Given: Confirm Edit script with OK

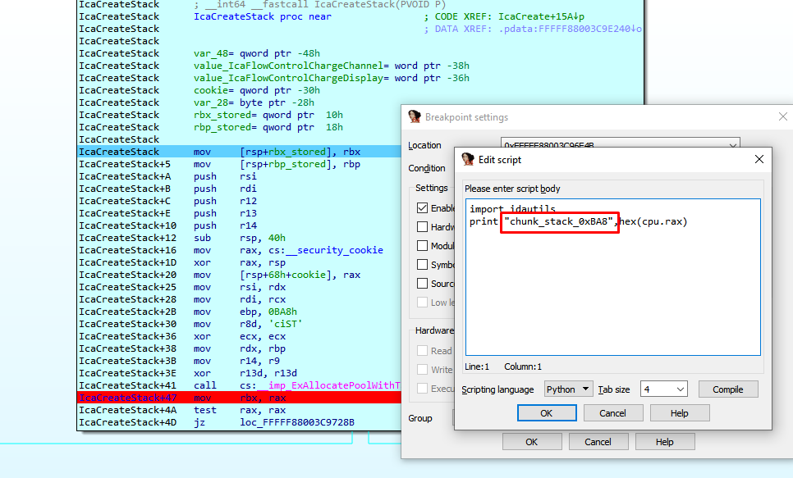Looking at the screenshot, I should point(546,413).
